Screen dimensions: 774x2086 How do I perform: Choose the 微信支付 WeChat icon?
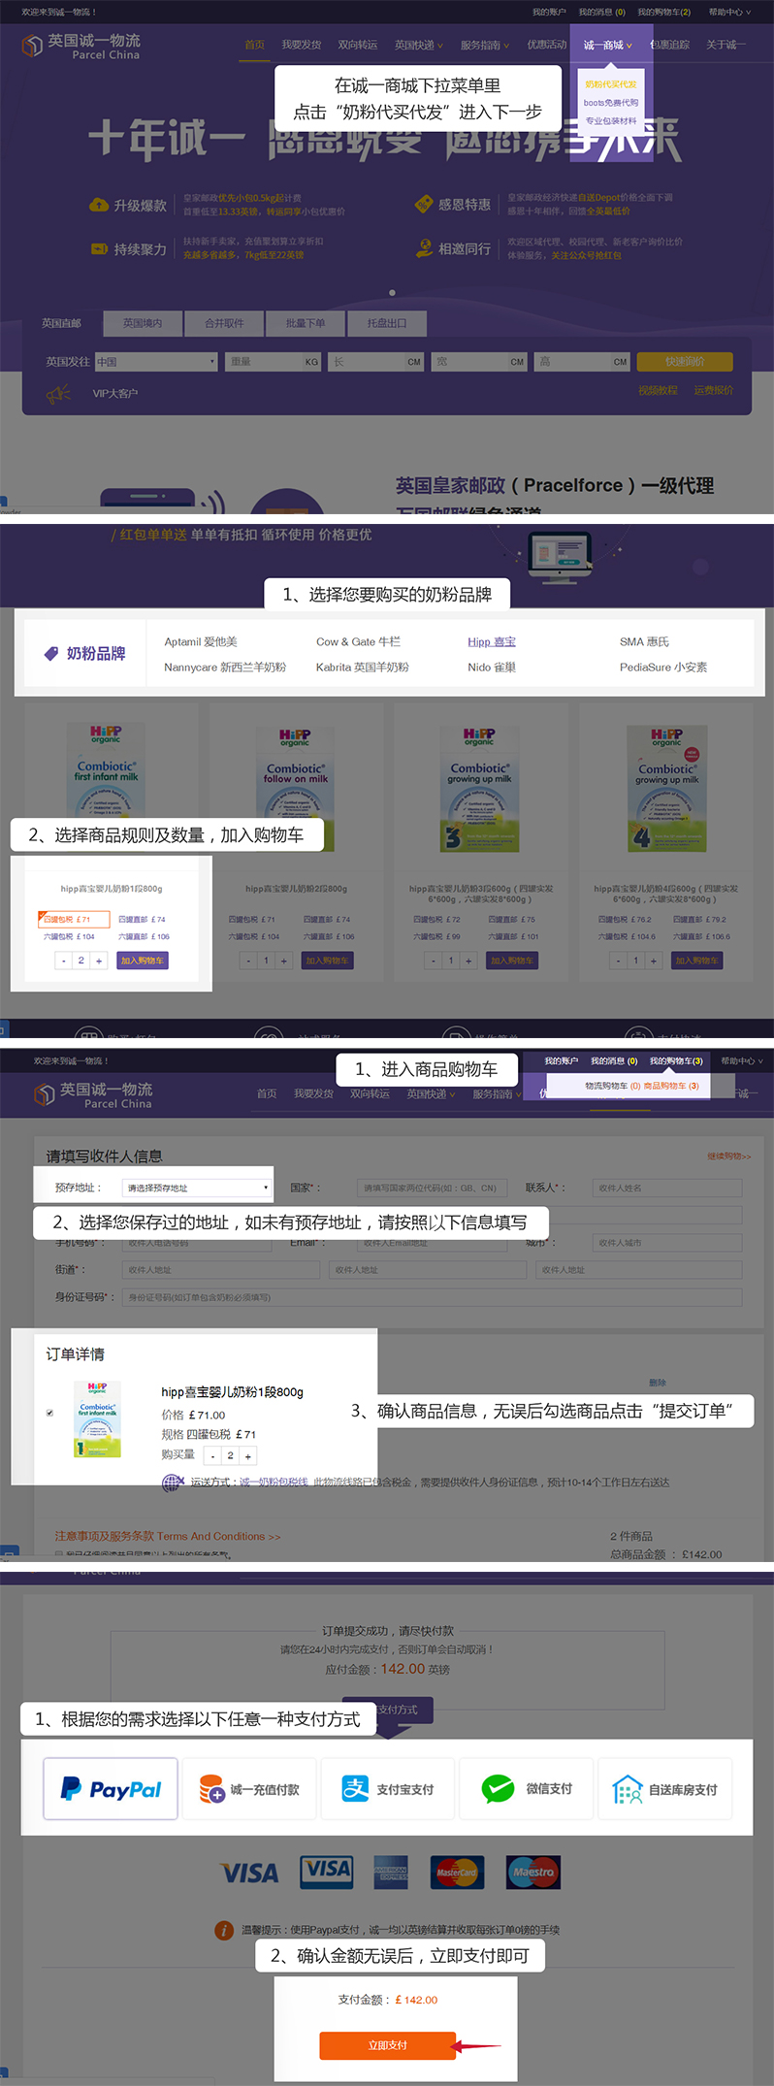coord(498,1788)
